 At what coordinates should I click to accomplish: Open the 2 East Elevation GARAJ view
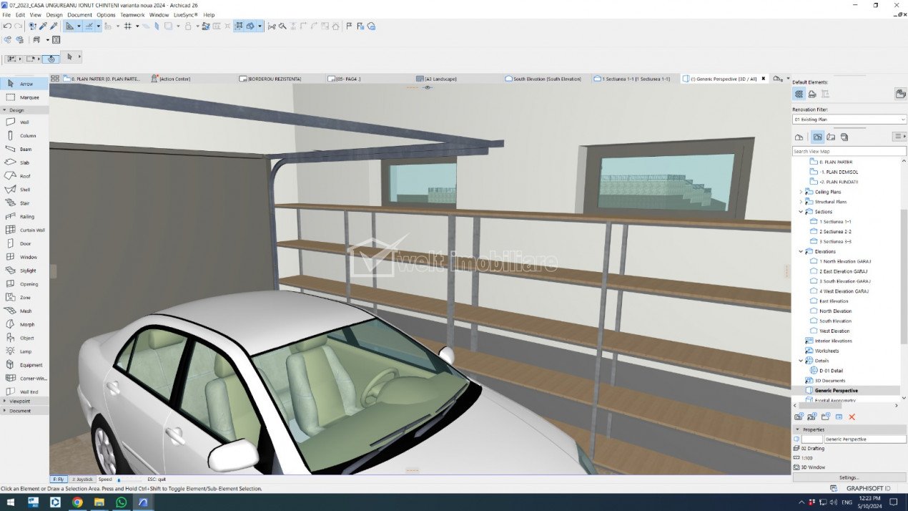coord(844,271)
